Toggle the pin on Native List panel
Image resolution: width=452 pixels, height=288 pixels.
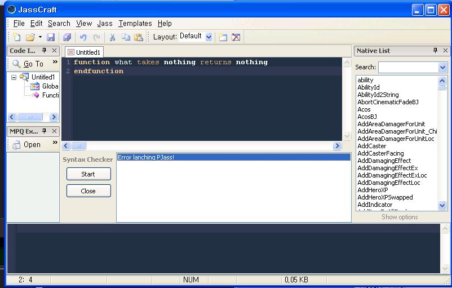435,51
